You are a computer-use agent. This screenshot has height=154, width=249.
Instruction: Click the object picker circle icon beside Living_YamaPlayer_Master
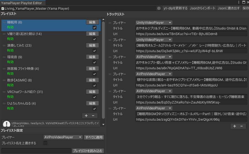click(159, 8)
